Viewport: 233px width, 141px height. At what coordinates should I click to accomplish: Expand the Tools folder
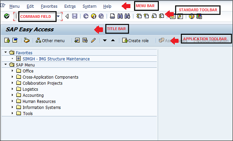point(12,113)
